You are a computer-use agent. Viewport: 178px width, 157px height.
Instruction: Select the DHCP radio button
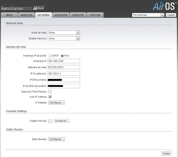click(50, 56)
